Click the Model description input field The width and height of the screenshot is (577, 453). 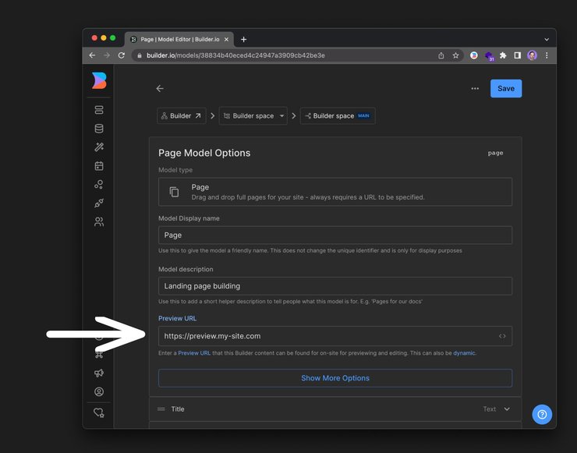pos(335,286)
